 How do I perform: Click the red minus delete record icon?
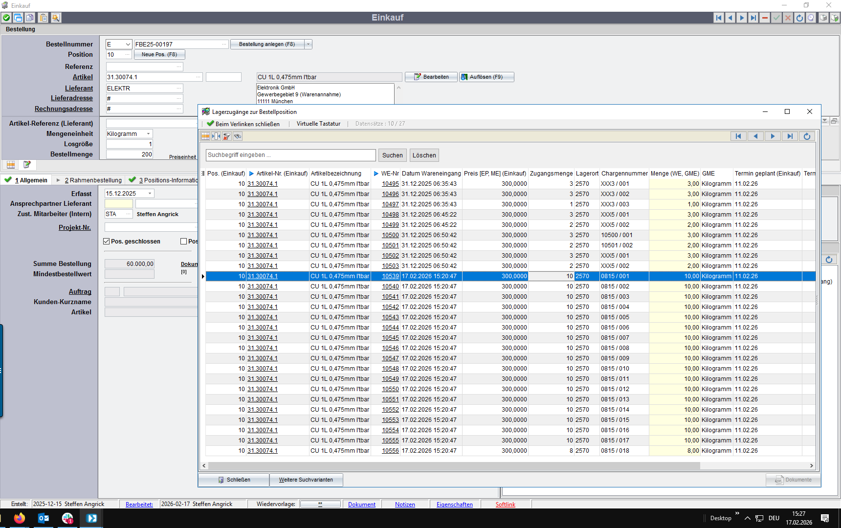[x=765, y=18]
